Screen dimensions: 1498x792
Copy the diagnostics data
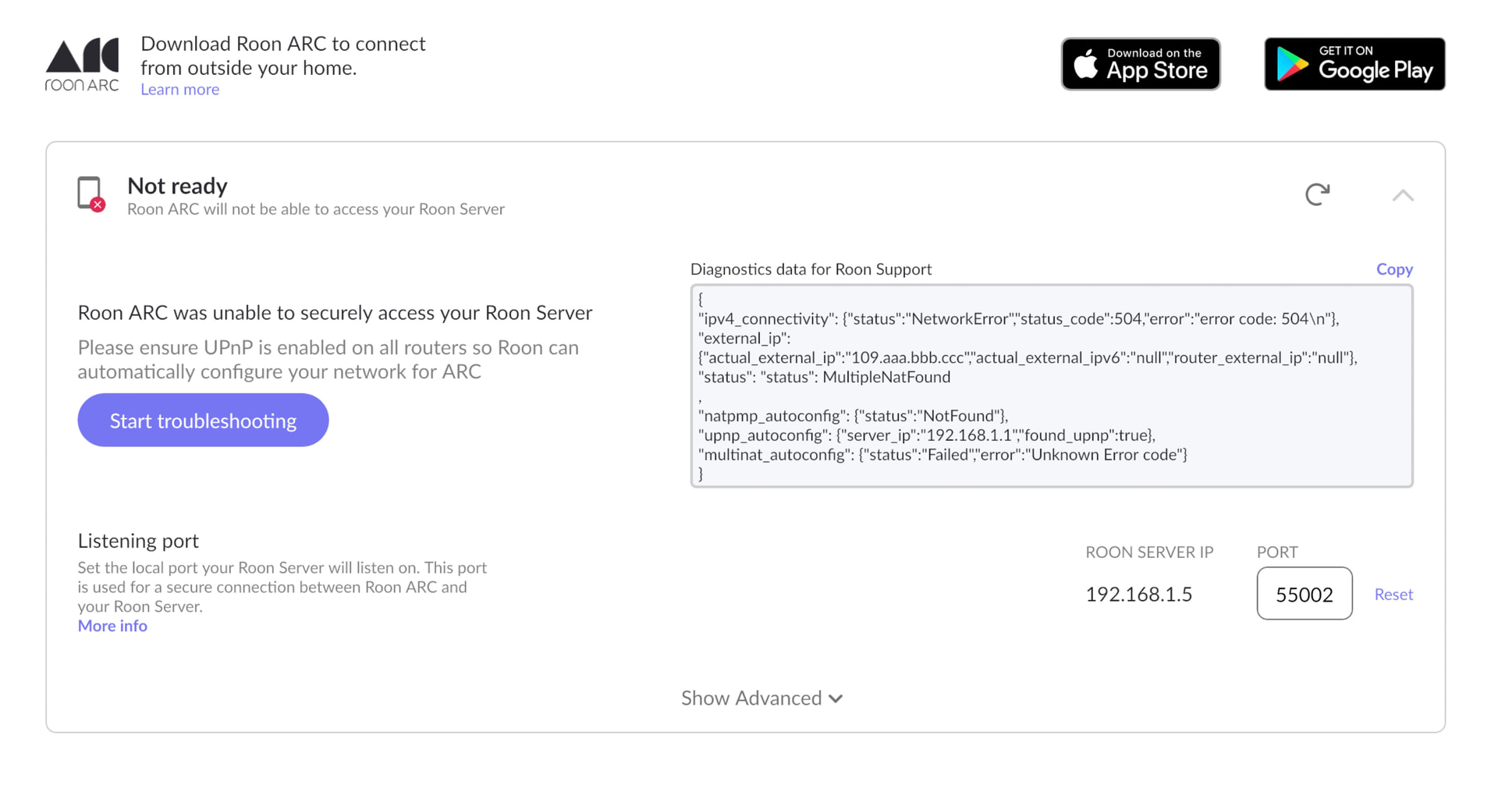pos(1394,269)
